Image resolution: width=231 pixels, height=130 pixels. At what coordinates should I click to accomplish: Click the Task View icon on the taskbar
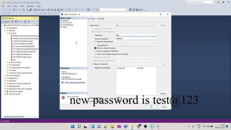pos(86,126)
